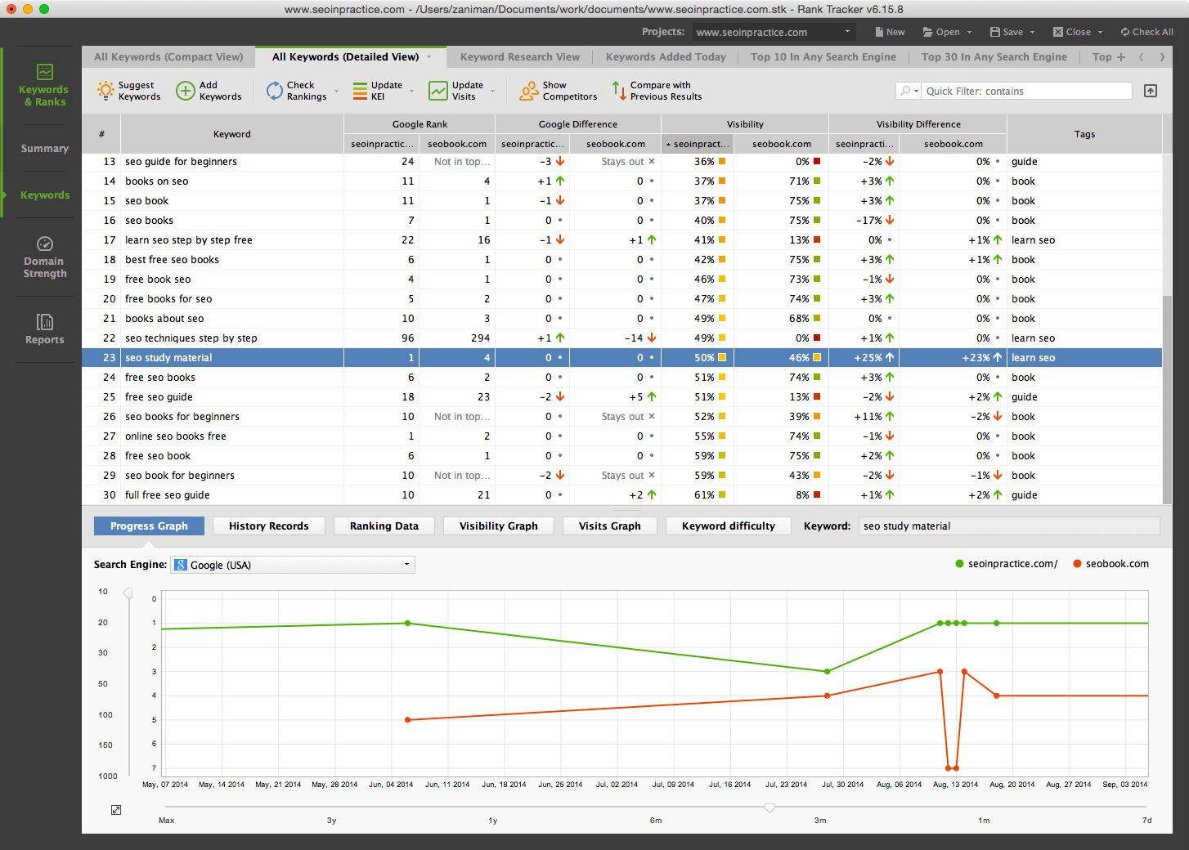Open the History Records tab button
The height and width of the screenshot is (850, 1189).
[x=268, y=526]
